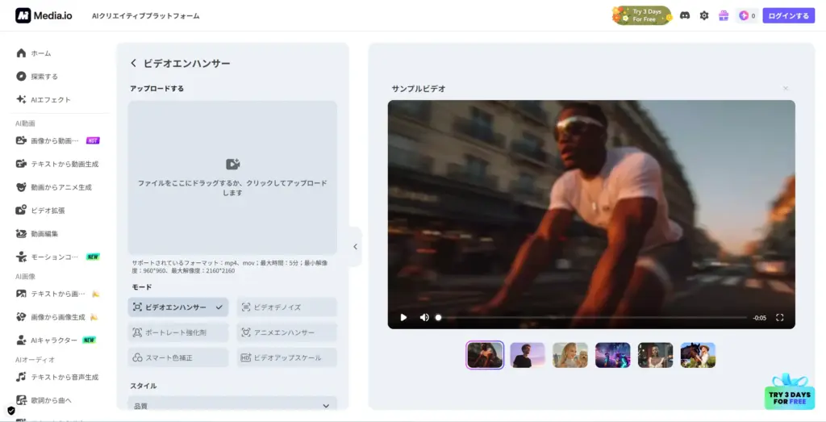Image resolution: width=826 pixels, height=422 pixels.
Task: Click the gift box icon in the header
Action: 724,16
